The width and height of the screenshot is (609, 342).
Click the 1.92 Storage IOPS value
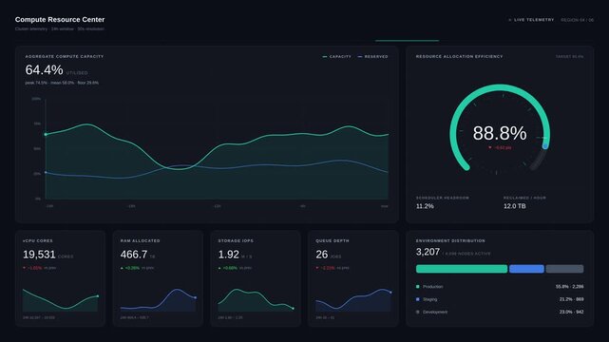pos(228,255)
